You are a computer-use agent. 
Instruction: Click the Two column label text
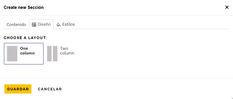[67, 51]
